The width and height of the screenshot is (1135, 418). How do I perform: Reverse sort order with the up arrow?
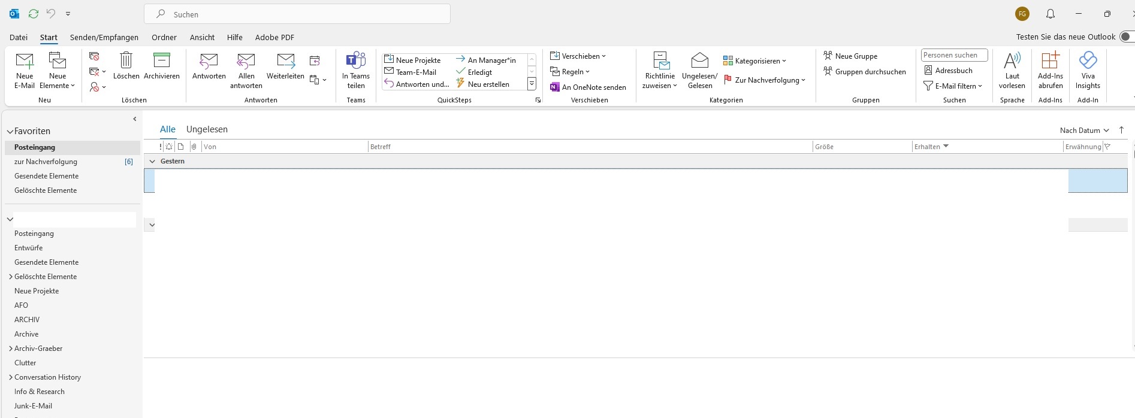1121,130
